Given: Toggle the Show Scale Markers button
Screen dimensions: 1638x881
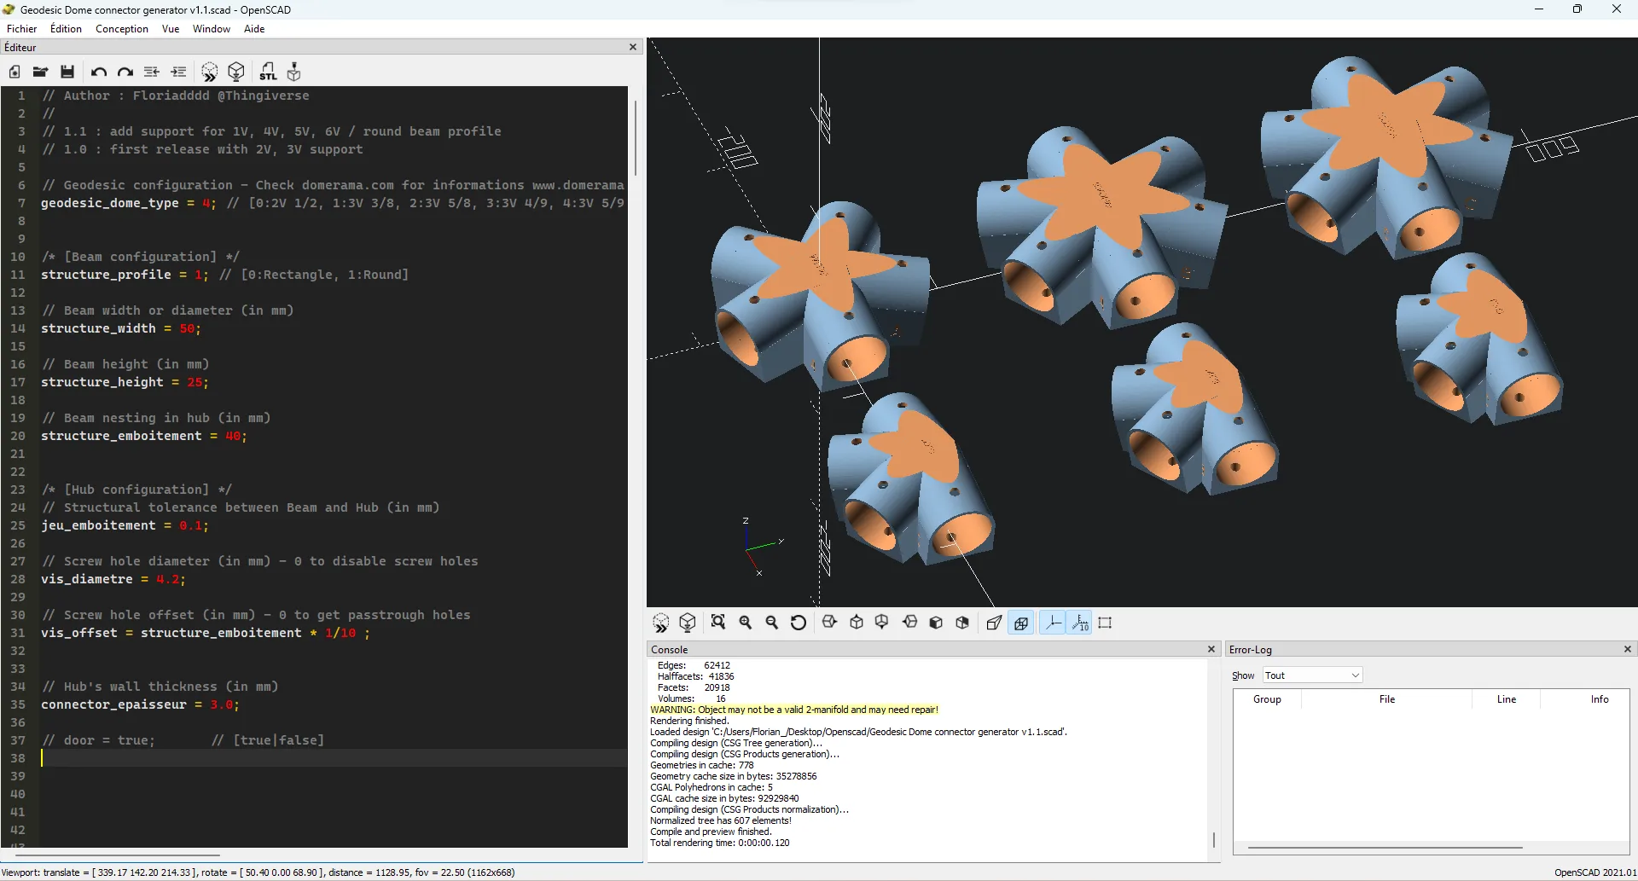Looking at the screenshot, I should tap(1080, 623).
